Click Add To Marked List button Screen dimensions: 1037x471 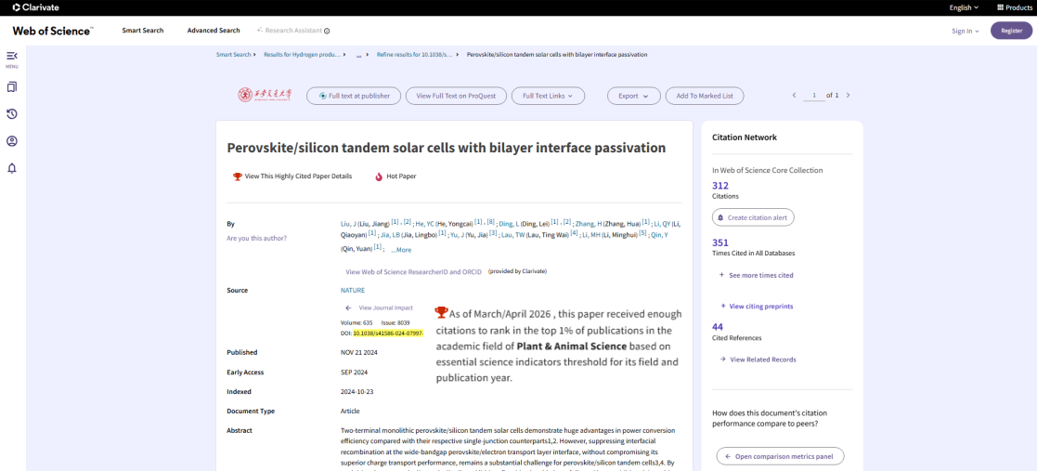click(x=705, y=96)
